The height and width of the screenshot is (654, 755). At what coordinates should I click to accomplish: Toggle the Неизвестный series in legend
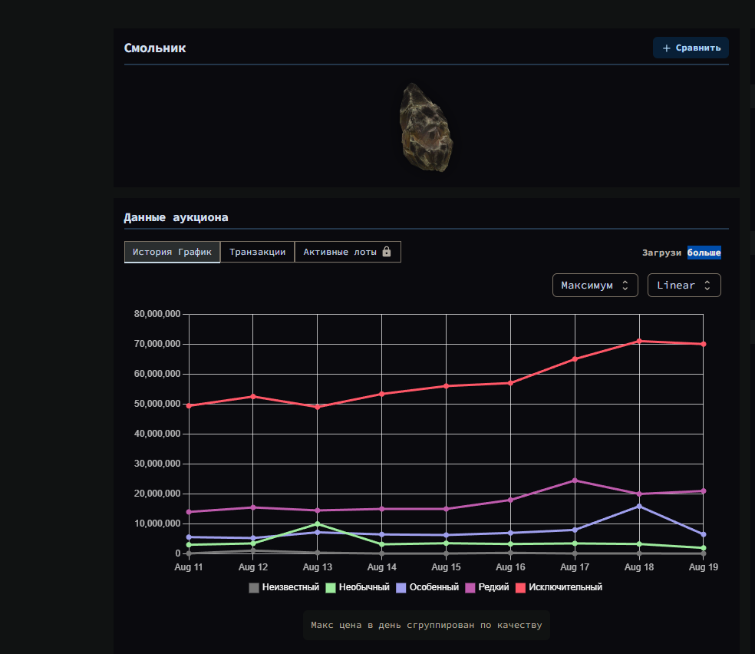(x=284, y=587)
